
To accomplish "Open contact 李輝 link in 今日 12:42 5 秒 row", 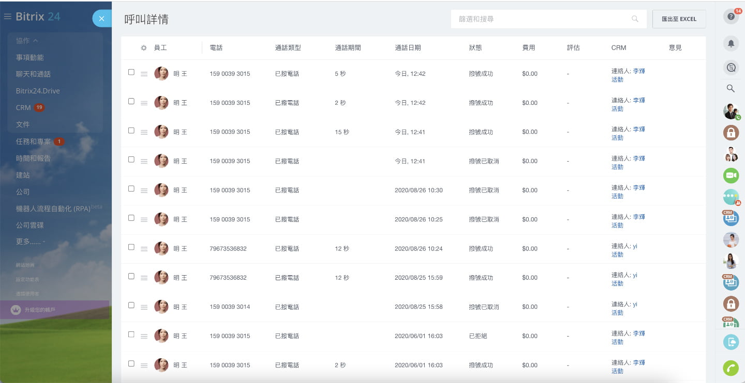I will tap(639, 71).
